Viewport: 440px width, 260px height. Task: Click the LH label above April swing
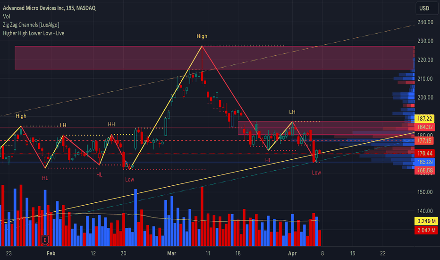[x=292, y=112]
